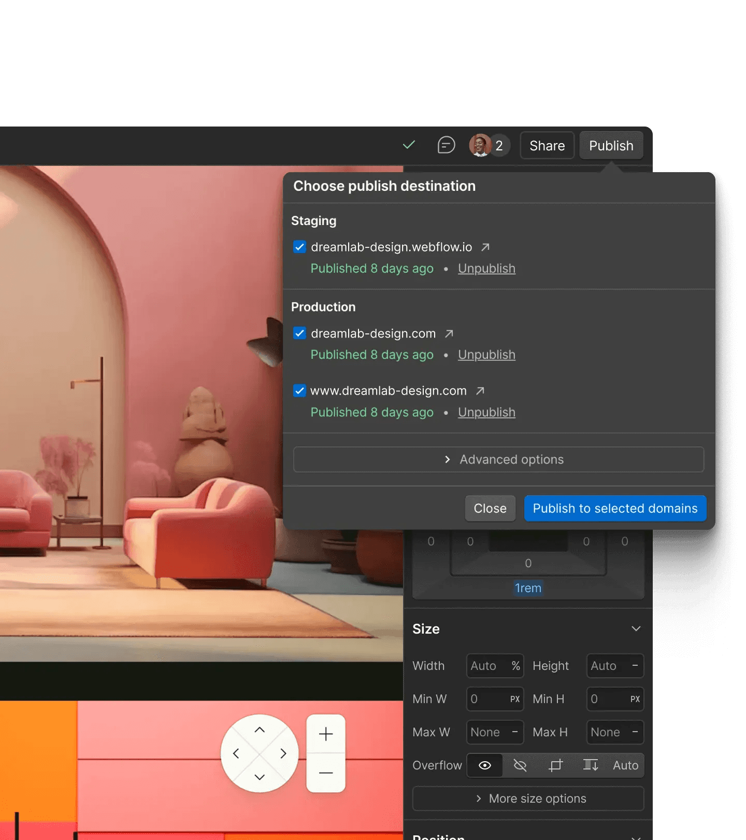Click the map zoom-out minus icon

coord(326,773)
